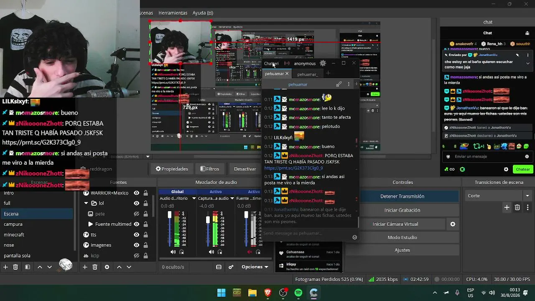Move the selected source down
535x301 pixels.
tap(129, 267)
